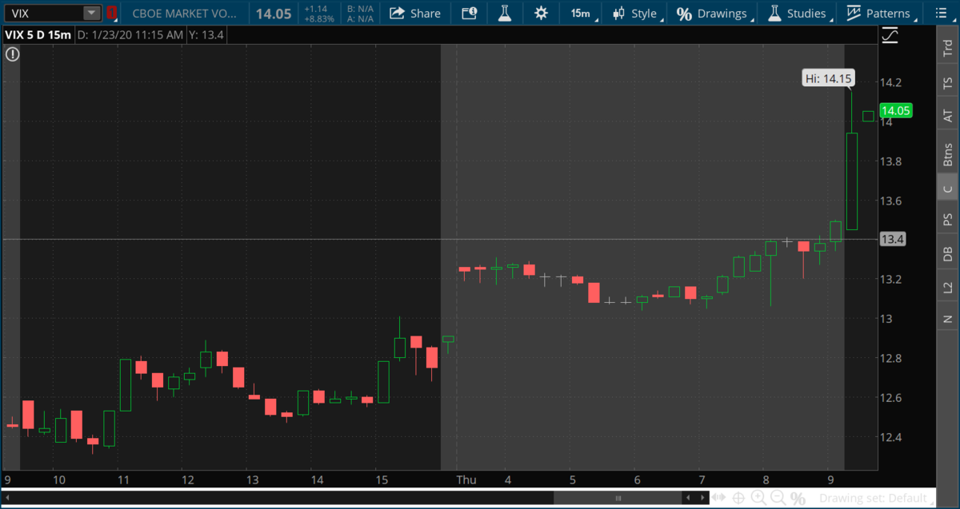Expand the VIX symbol dropdown arrow
The height and width of the screenshot is (509, 960).
92,13
